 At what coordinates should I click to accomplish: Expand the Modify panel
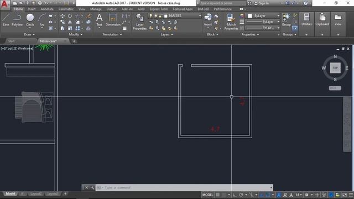(x=76, y=34)
